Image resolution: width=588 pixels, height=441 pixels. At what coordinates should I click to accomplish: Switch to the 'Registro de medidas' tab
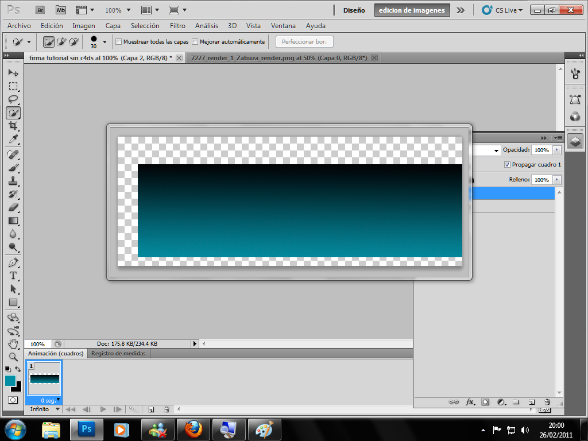118,353
